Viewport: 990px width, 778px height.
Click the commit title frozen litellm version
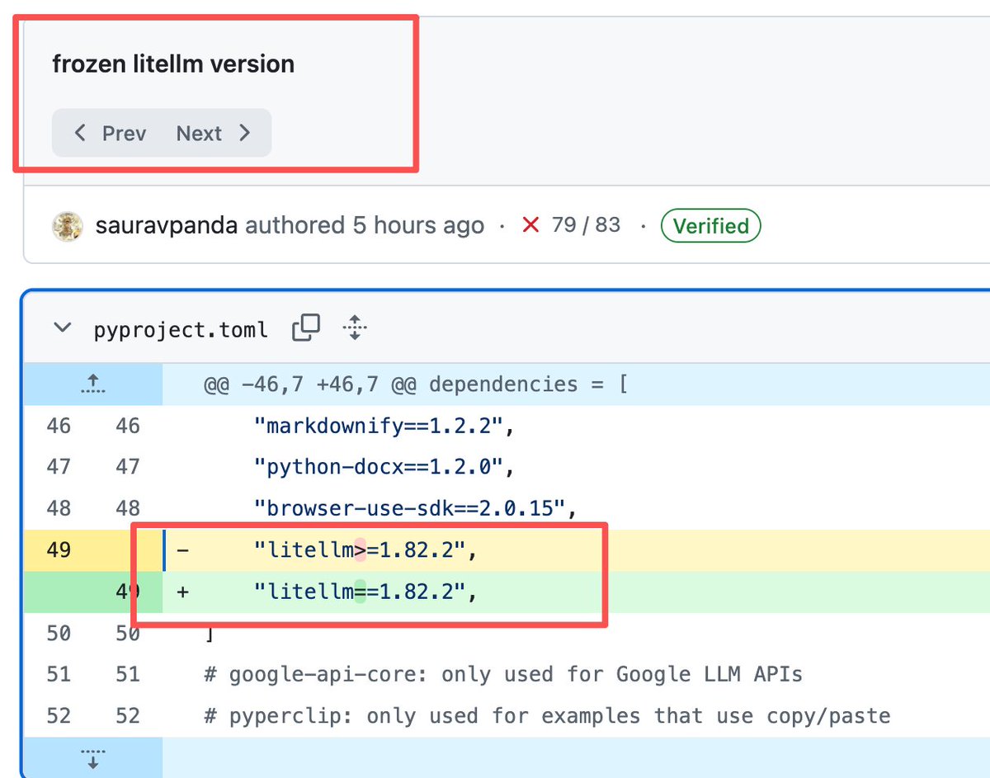(x=173, y=64)
